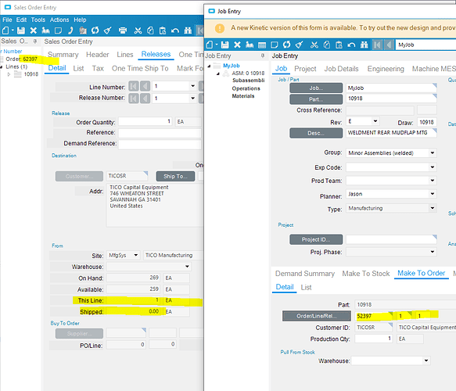Open the Site dropdown showing MfgSys
This screenshot has width=456, height=391.
point(135,255)
